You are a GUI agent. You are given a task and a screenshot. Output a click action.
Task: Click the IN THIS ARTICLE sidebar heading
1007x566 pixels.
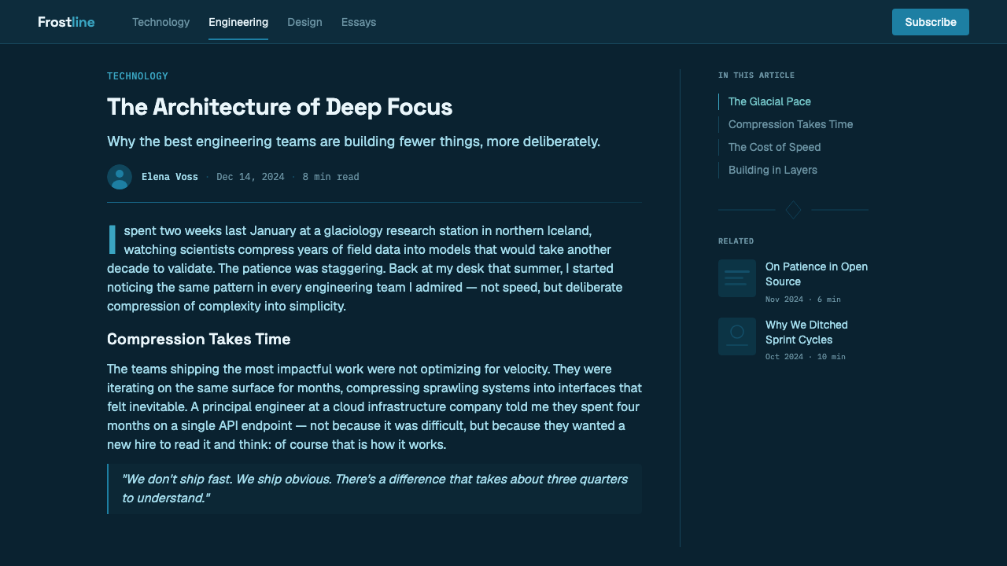(756, 75)
